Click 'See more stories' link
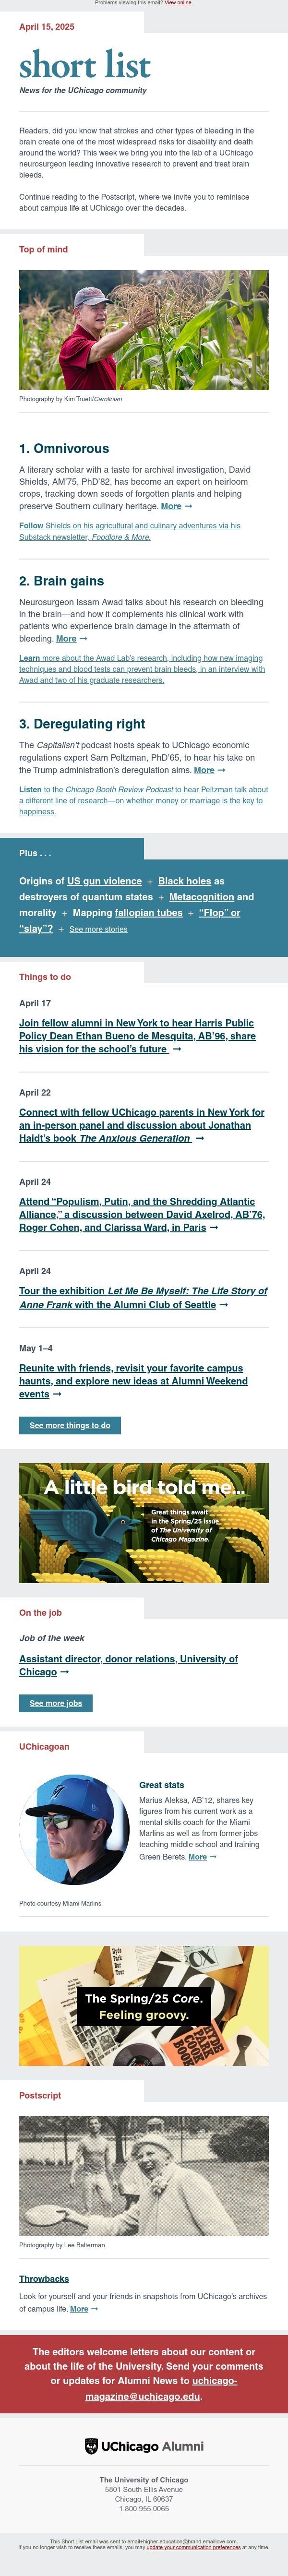The height and width of the screenshot is (2576, 288). click(x=98, y=929)
